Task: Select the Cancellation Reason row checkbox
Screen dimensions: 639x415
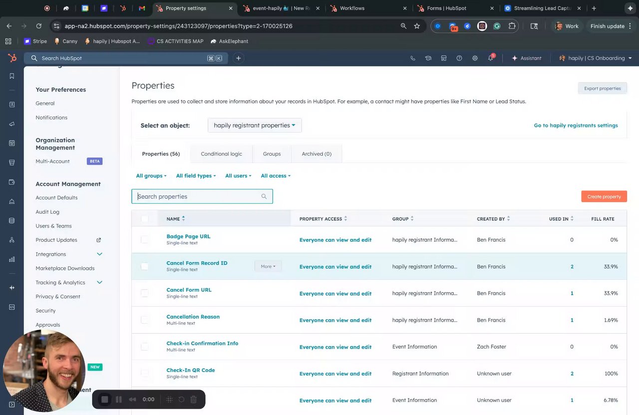Action: tap(145, 320)
